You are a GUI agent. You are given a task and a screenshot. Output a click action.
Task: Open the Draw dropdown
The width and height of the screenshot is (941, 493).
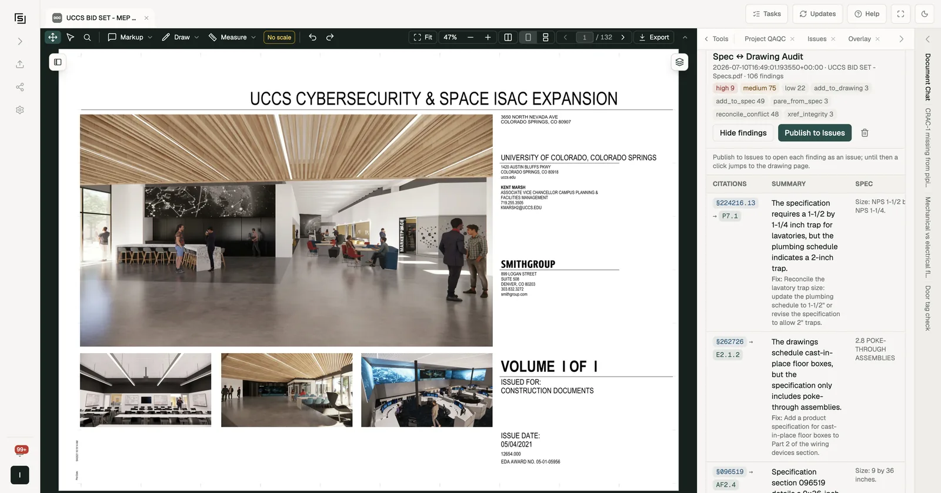[181, 37]
